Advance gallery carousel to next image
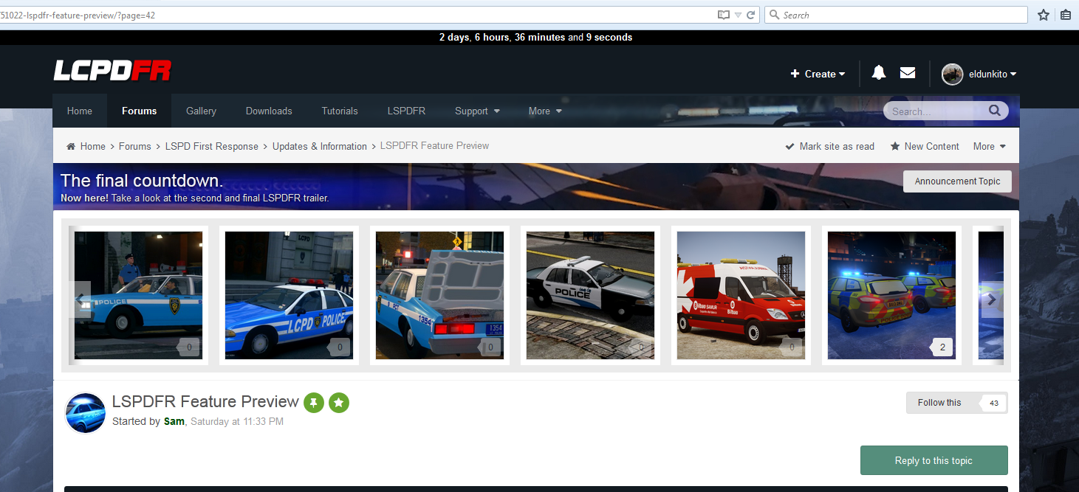The image size is (1079, 492). pos(991,299)
